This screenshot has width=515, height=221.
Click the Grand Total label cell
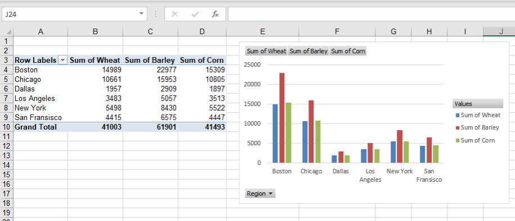(41, 127)
